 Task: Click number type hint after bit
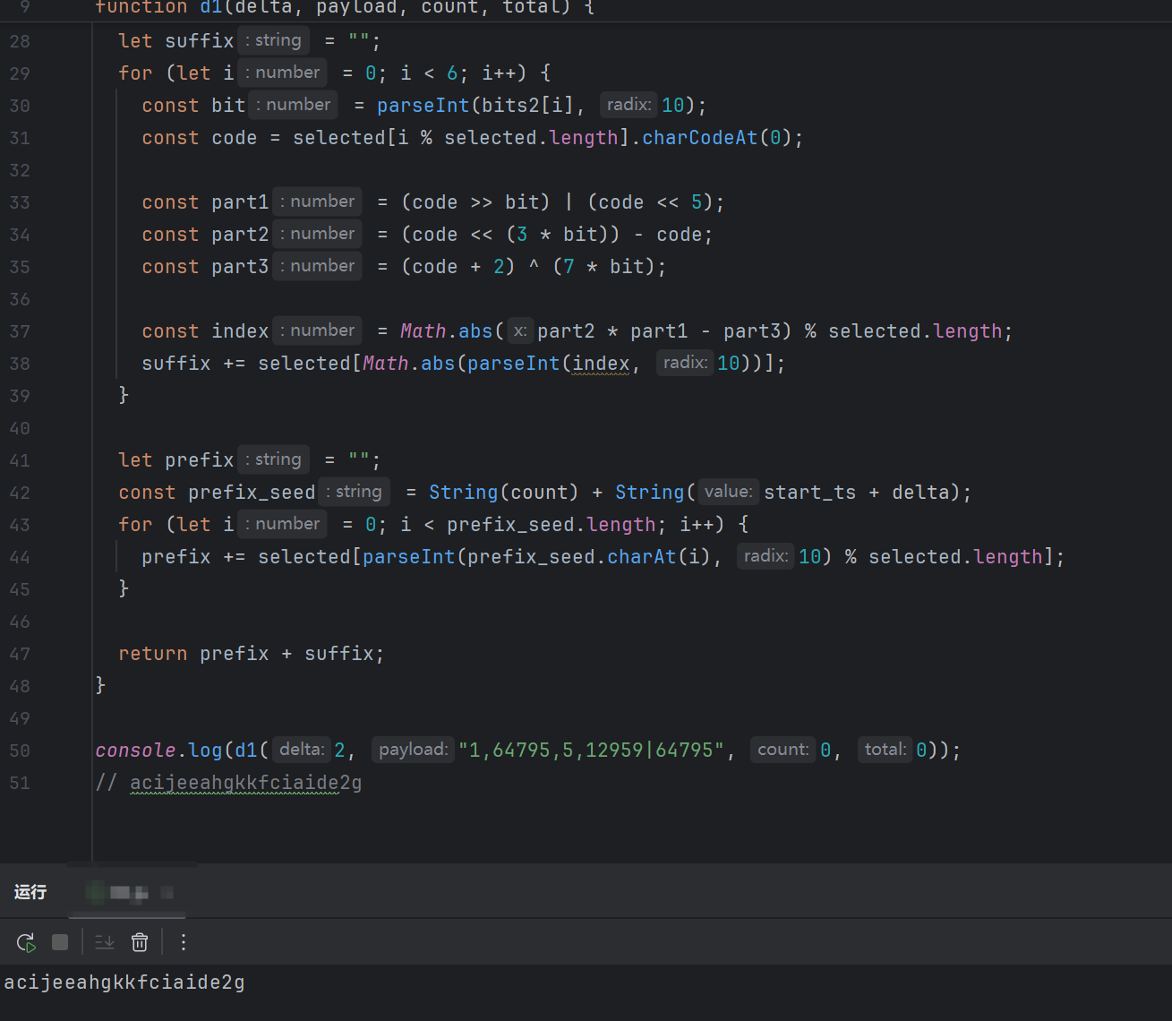294,105
